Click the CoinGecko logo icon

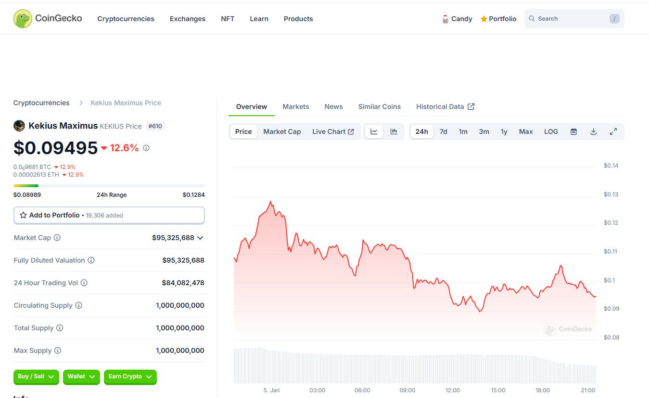tap(23, 19)
